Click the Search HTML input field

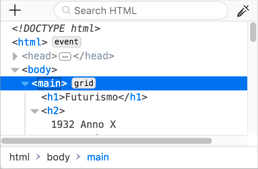[145, 10]
